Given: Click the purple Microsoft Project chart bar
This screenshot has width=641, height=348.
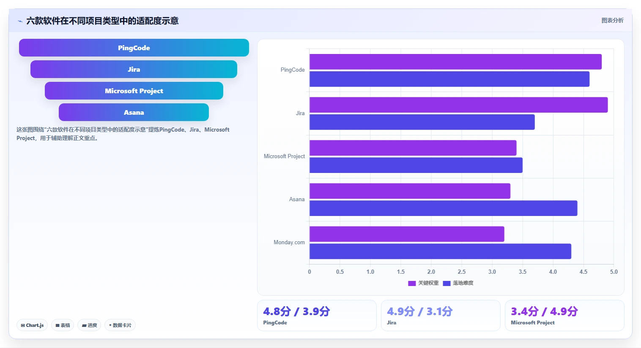Looking at the screenshot, I should (x=413, y=148).
